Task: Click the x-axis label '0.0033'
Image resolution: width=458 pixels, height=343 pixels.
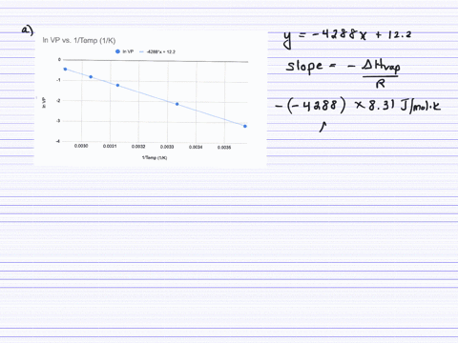Action: pos(167,147)
